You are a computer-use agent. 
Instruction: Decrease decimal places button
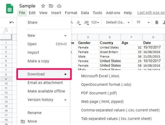pos(79,23)
